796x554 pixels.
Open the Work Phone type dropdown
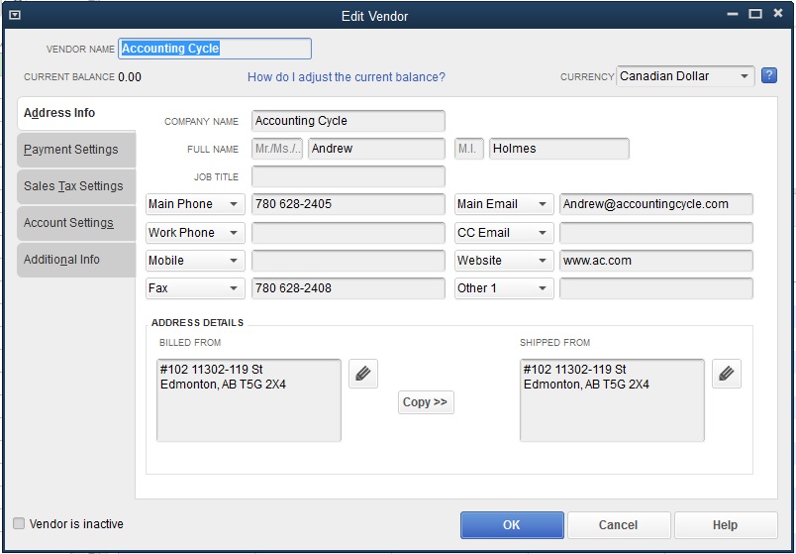(x=195, y=232)
